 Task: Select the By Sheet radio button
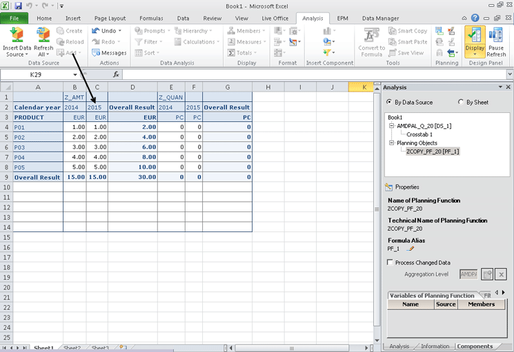click(461, 102)
